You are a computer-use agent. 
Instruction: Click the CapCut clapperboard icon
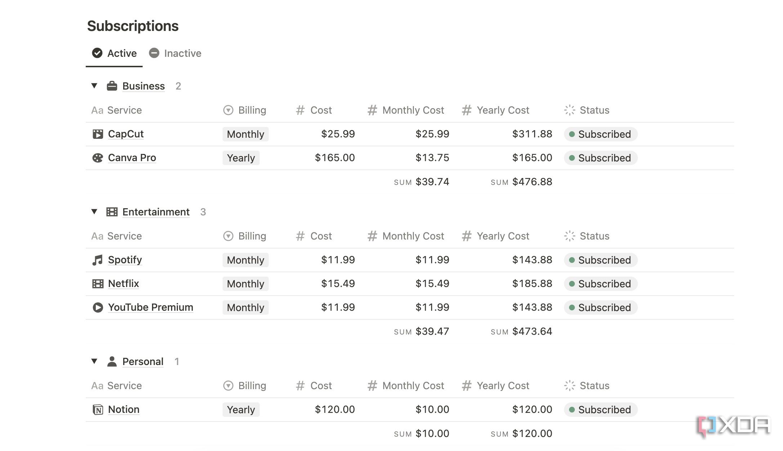(98, 134)
